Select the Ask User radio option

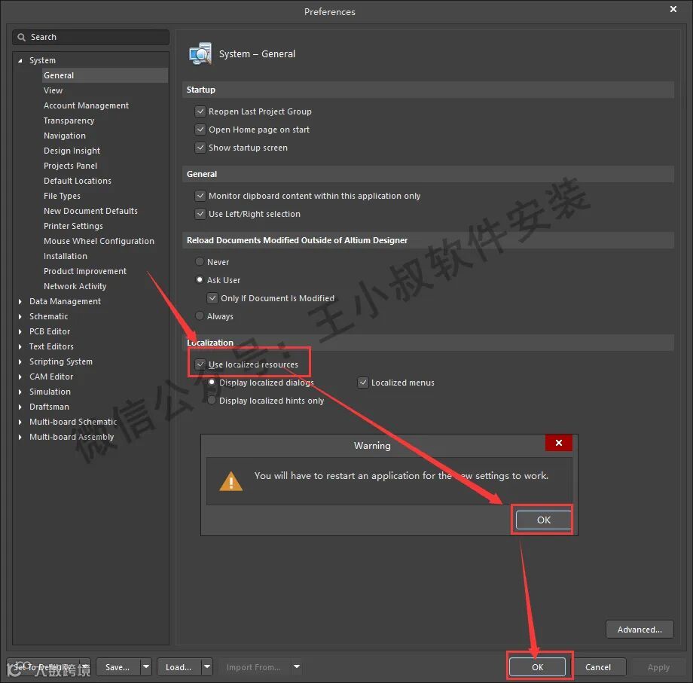coord(200,280)
